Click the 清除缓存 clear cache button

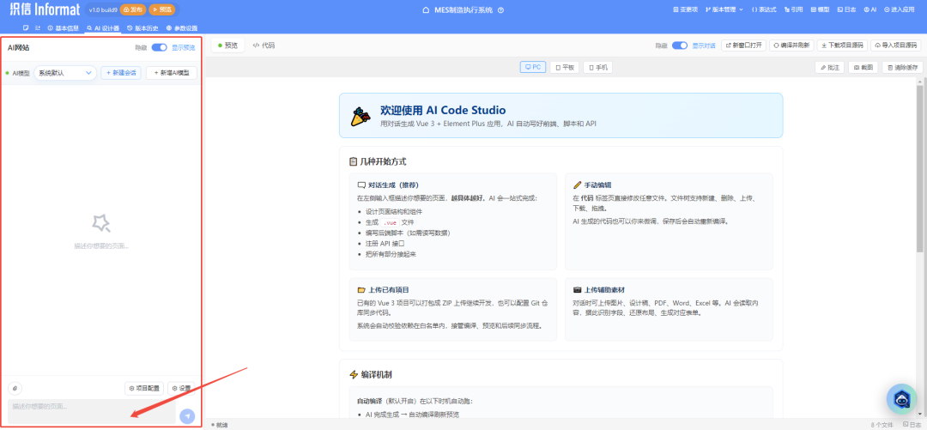click(x=902, y=68)
